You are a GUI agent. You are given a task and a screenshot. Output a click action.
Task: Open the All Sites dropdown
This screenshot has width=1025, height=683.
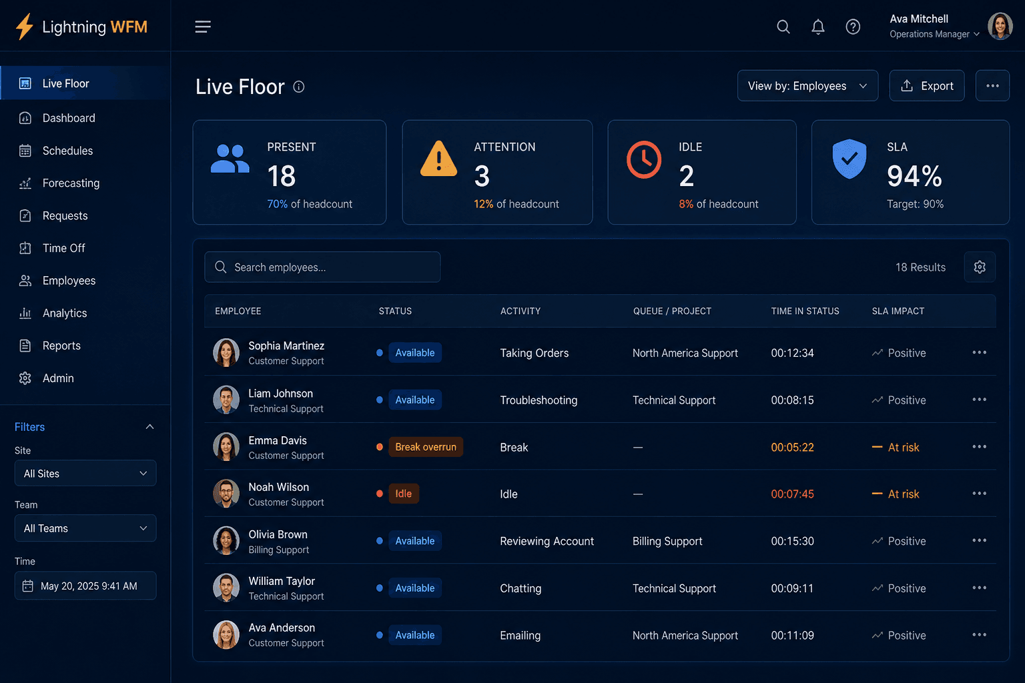point(85,474)
